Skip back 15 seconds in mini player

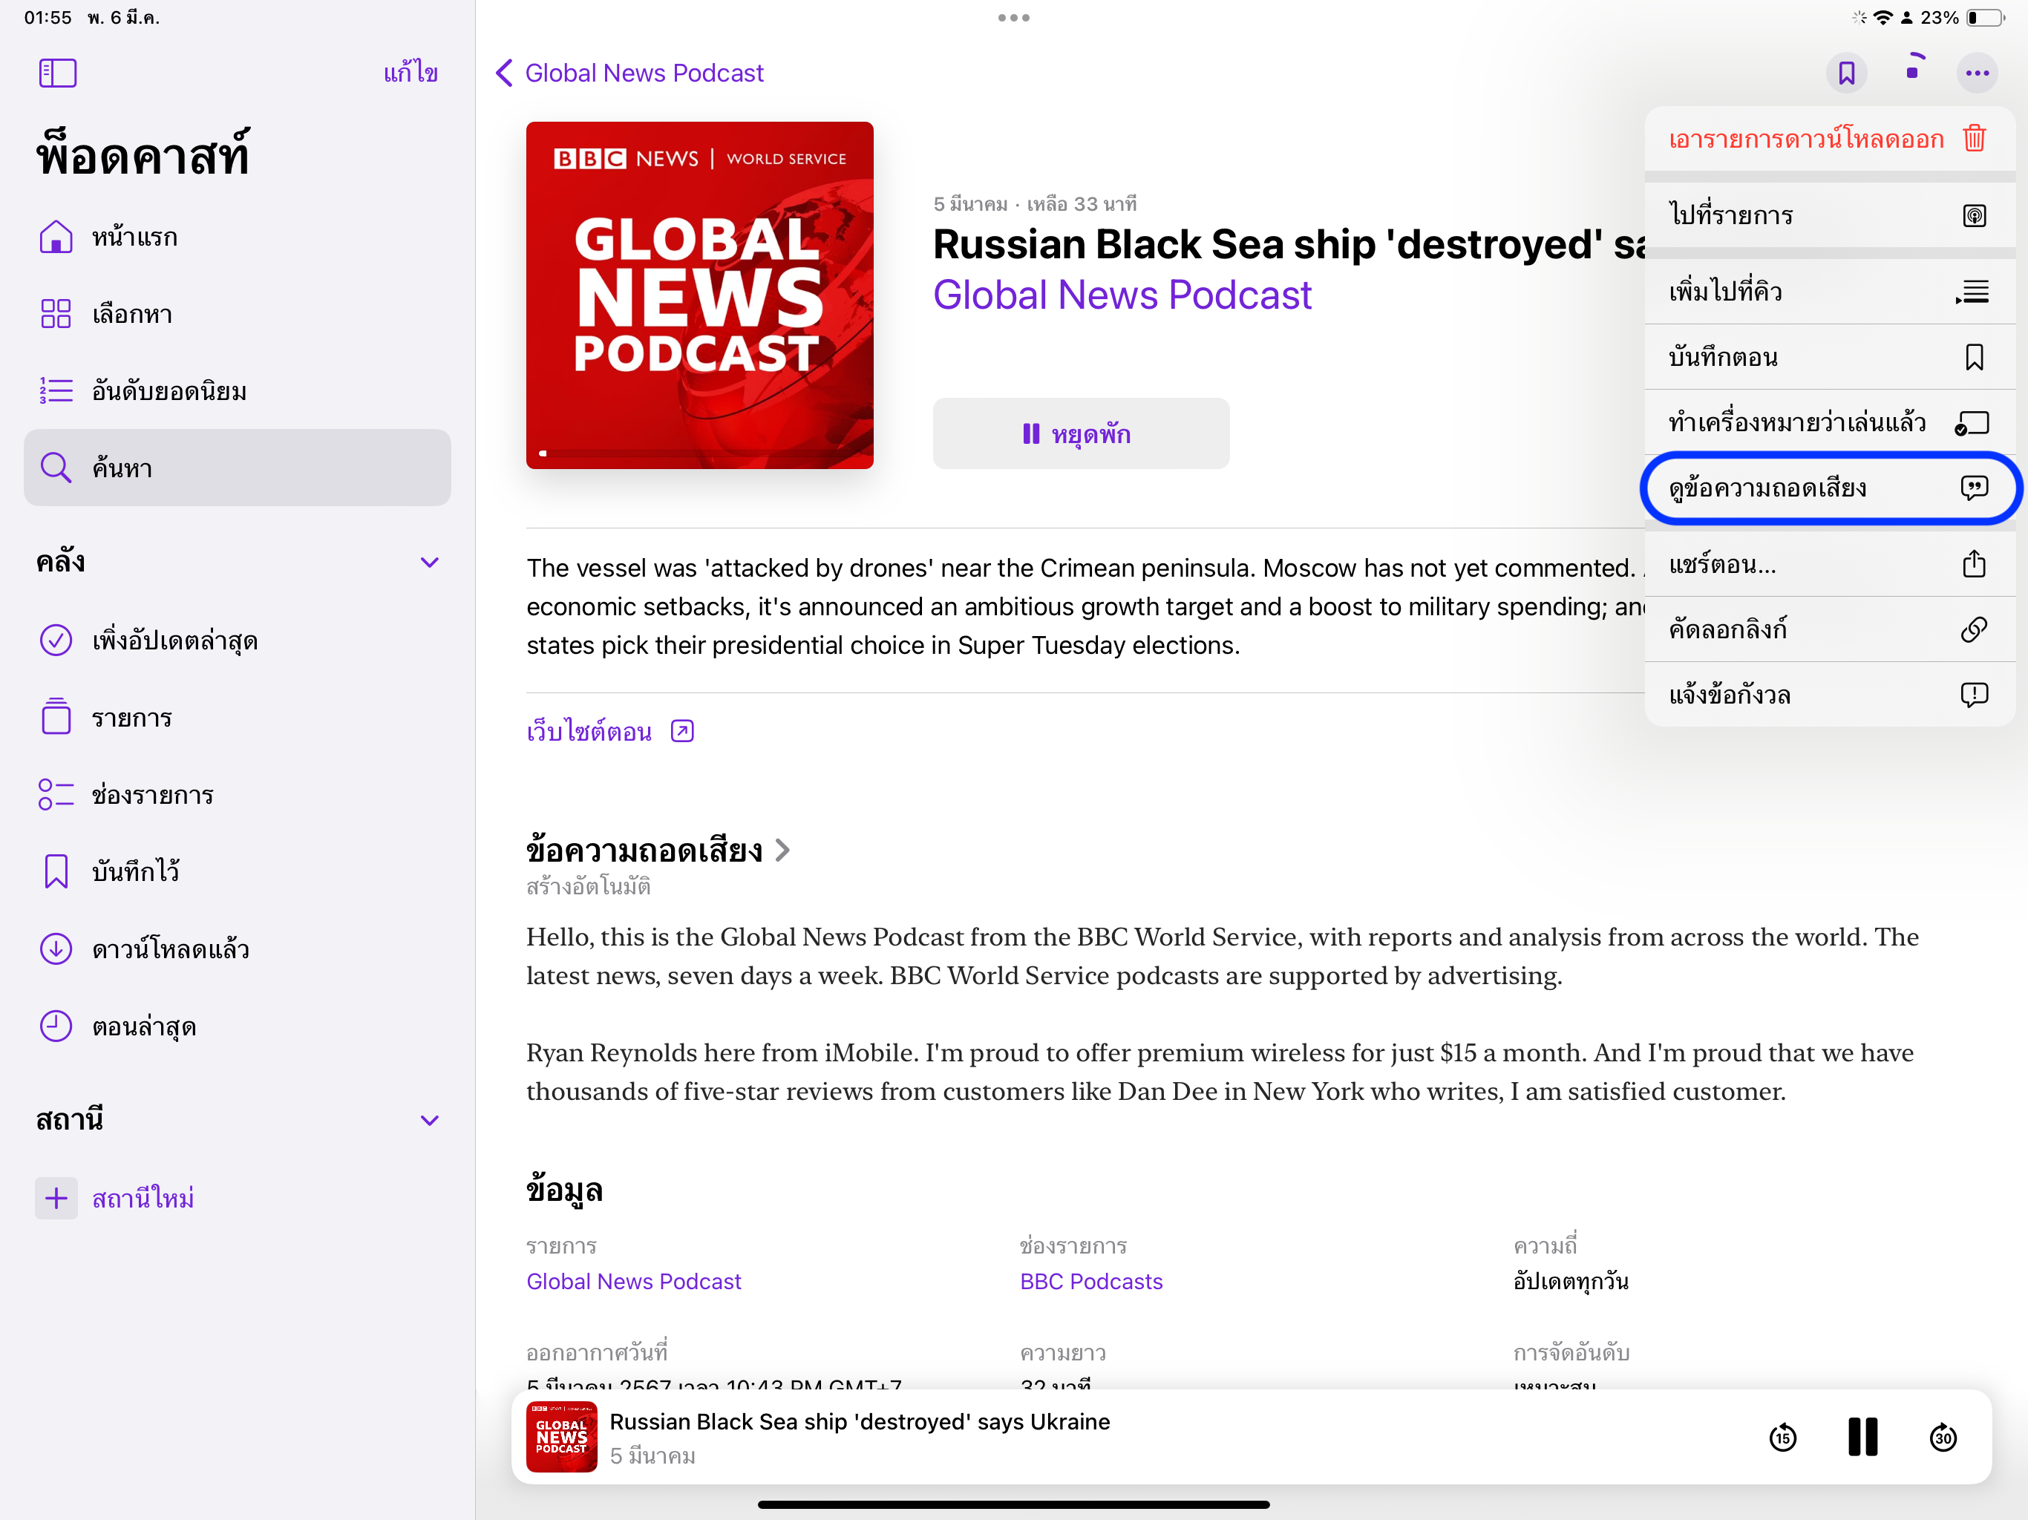pyautogui.click(x=1782, y=1437)
